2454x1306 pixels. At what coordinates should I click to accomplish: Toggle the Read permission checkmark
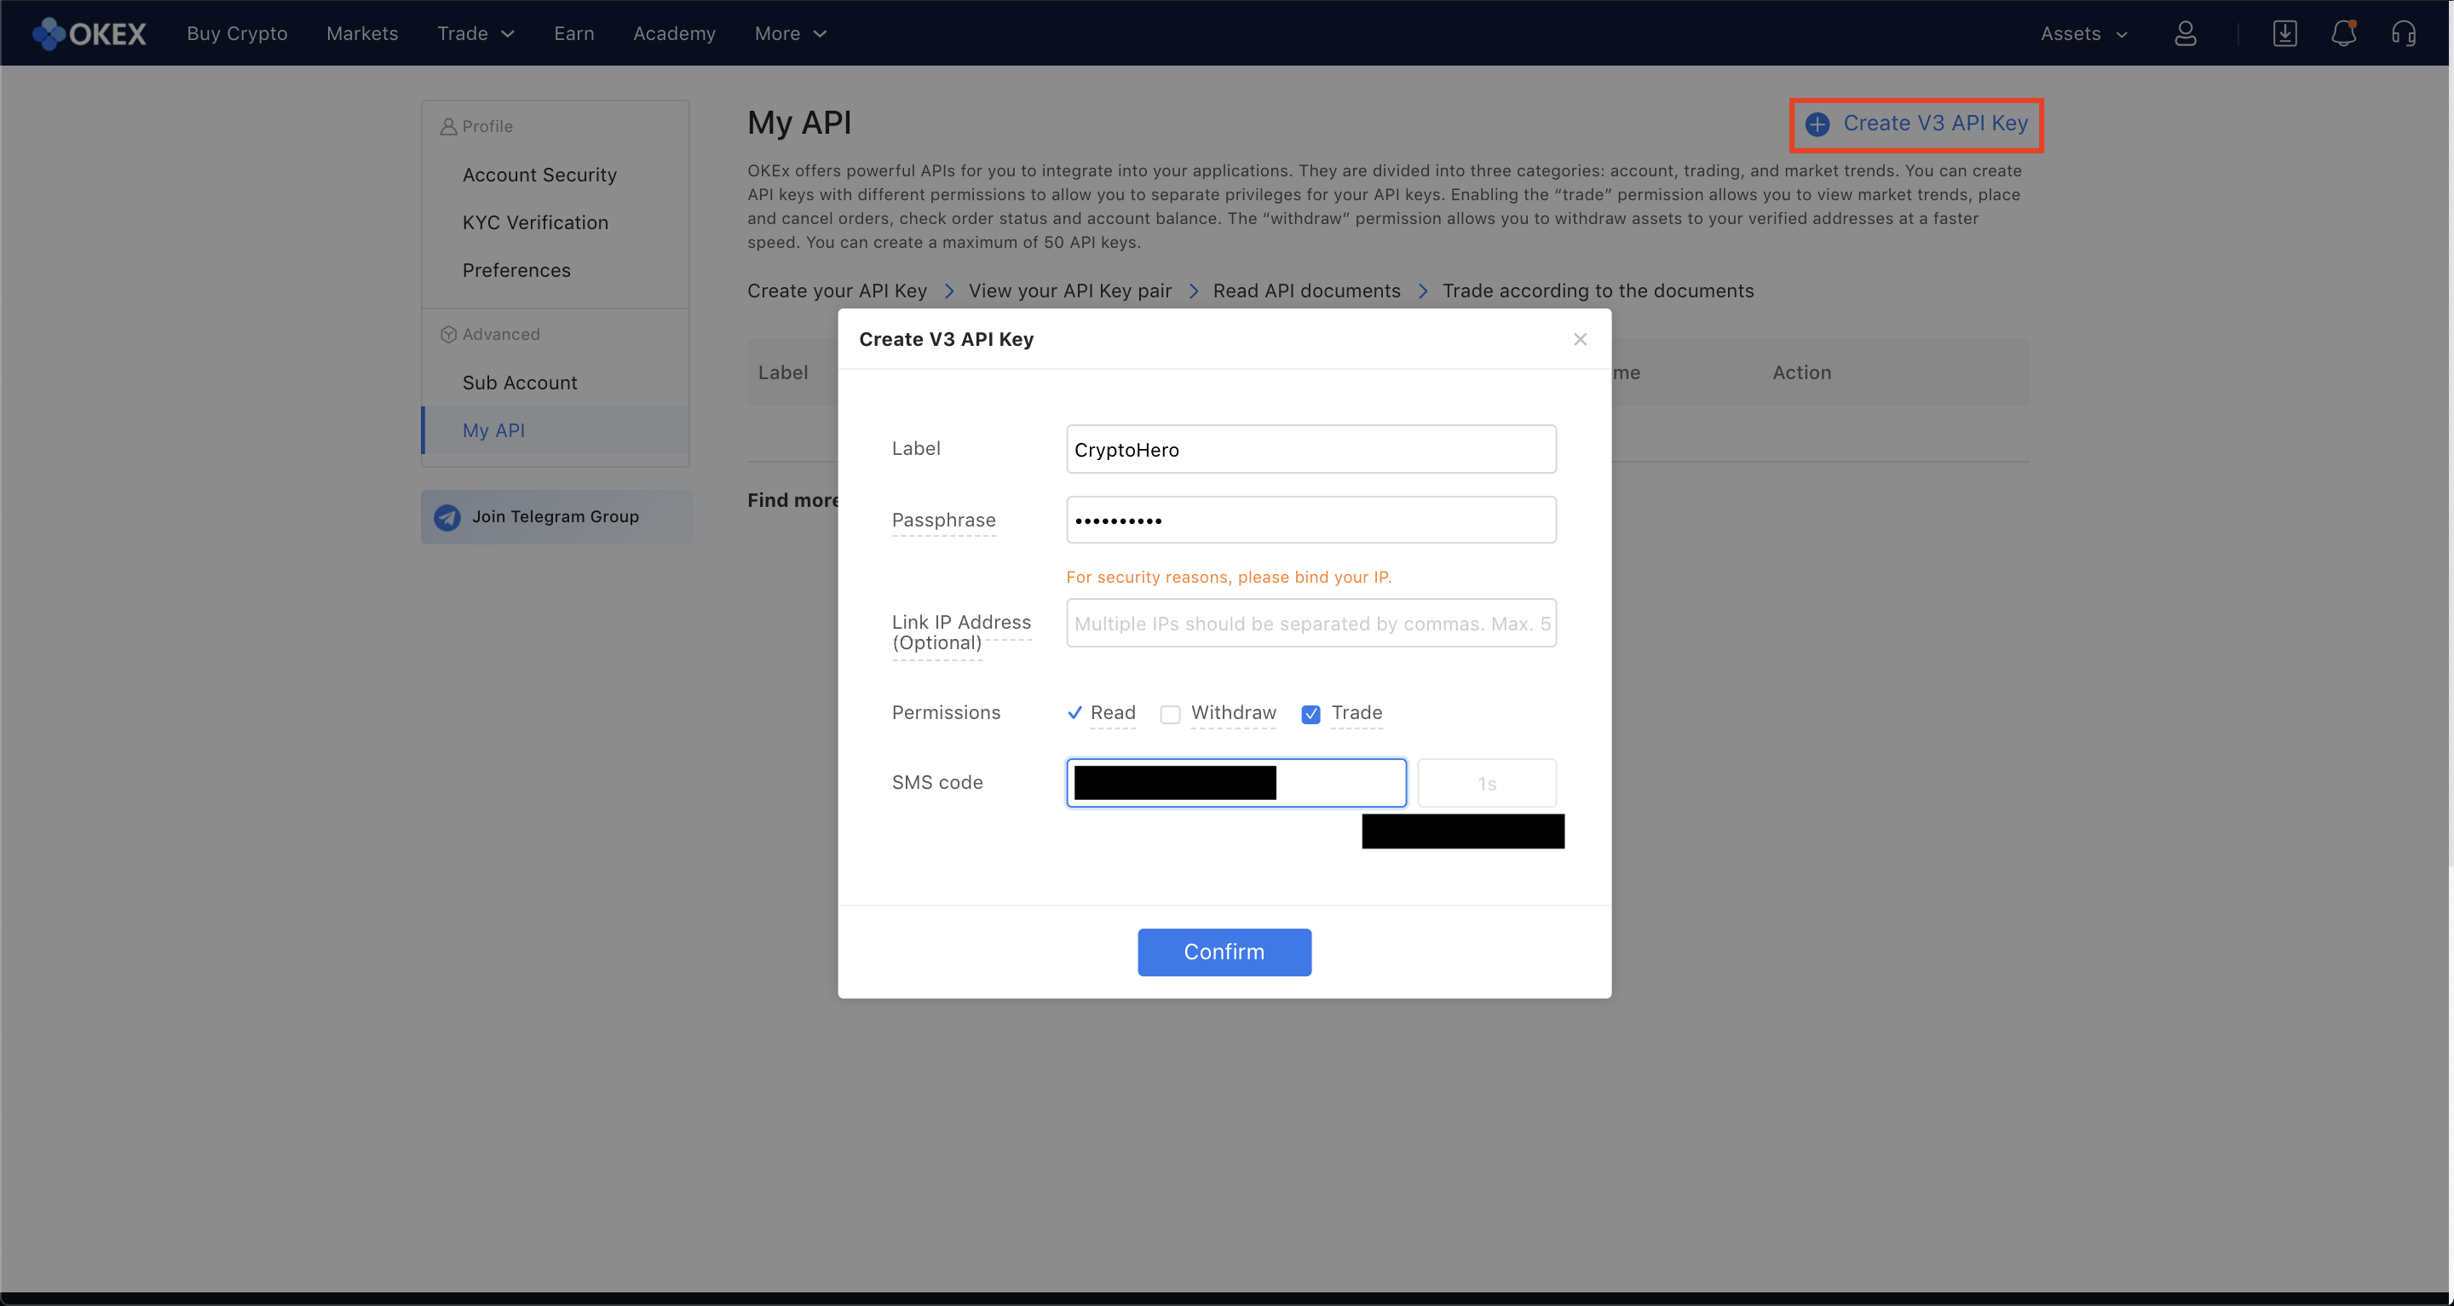point(1074,712)
